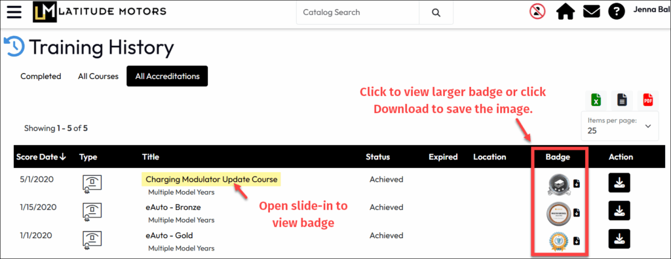Go to the Home icon
Viewport: 671px width, 259px height.
click(566, 12)
